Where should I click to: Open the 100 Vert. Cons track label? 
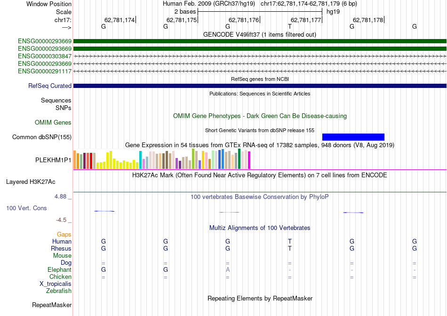(26, 208)
